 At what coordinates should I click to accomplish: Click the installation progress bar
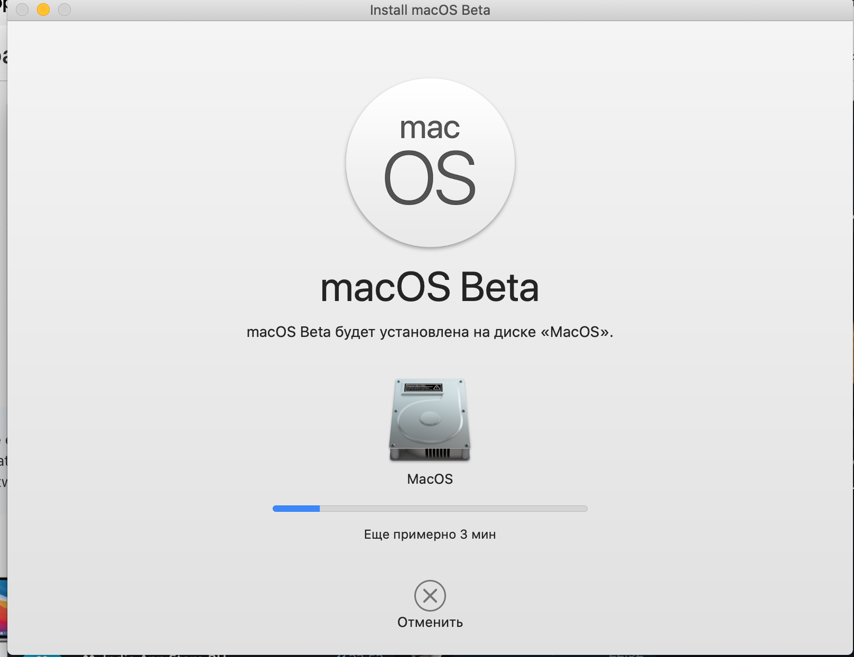[430, 509]
